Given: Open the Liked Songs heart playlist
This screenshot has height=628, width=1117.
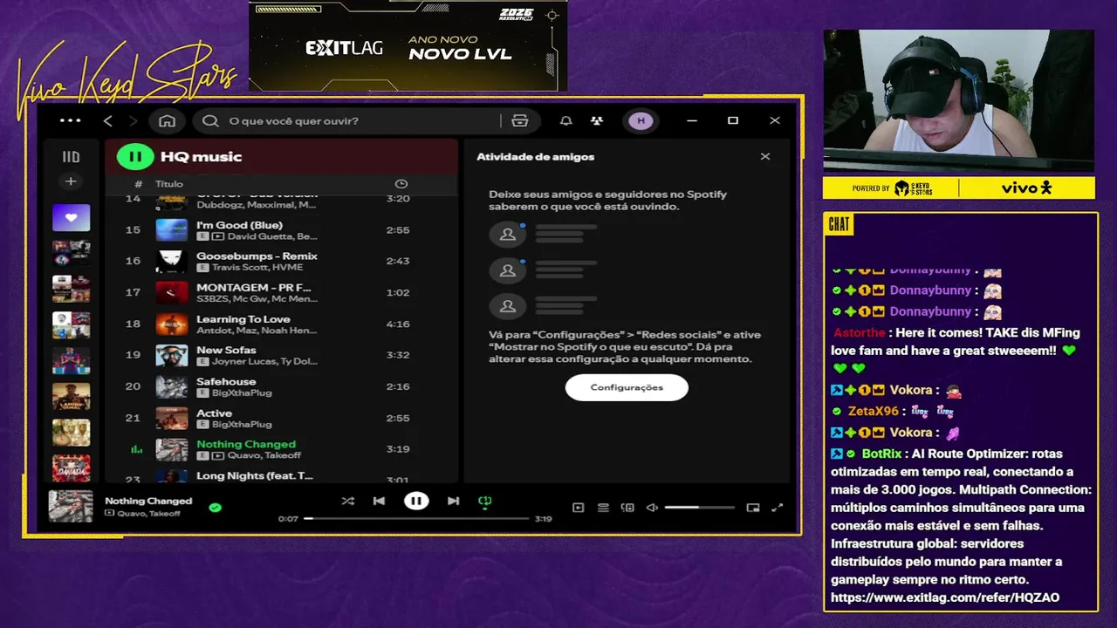Looking at the screenshot, I should 71,217.
